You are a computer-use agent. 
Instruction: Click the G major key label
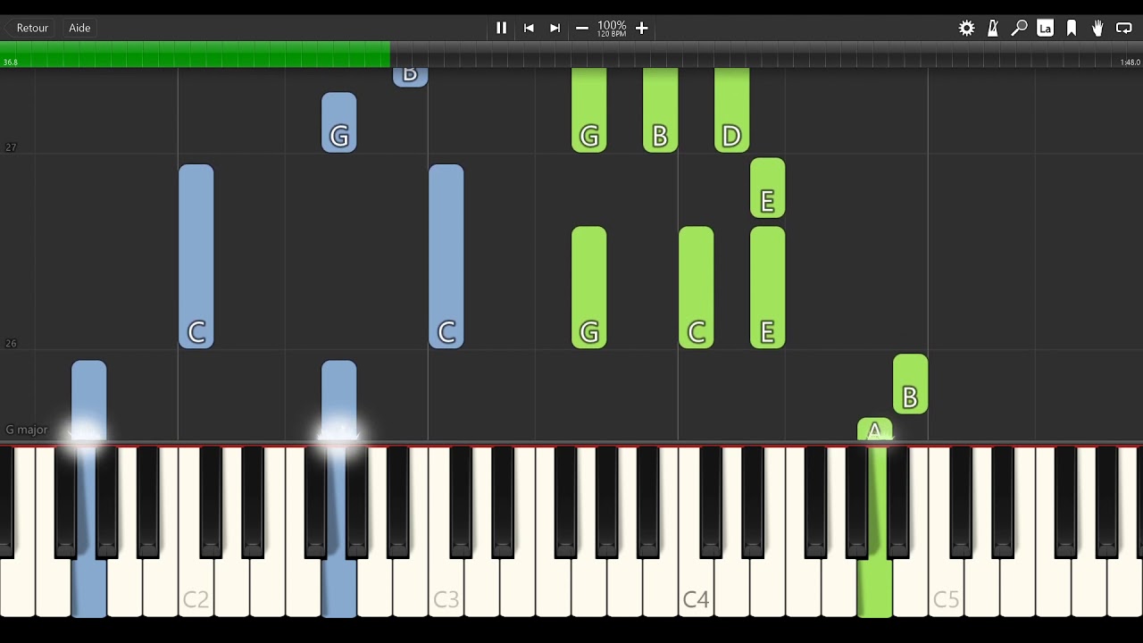[27, 430]
